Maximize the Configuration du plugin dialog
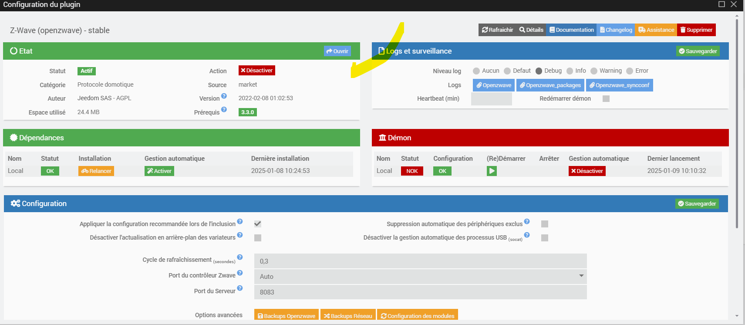 point(721,4)
